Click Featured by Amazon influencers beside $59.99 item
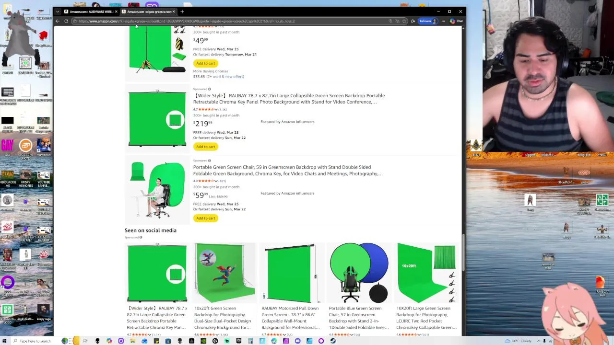The width and height of the screenshot is (614, 345). (x=287, y=193)
